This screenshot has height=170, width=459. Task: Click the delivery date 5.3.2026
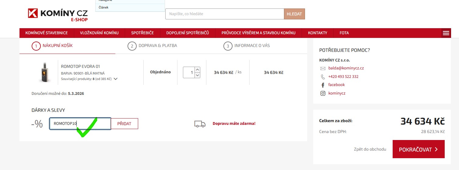point(76,94)
